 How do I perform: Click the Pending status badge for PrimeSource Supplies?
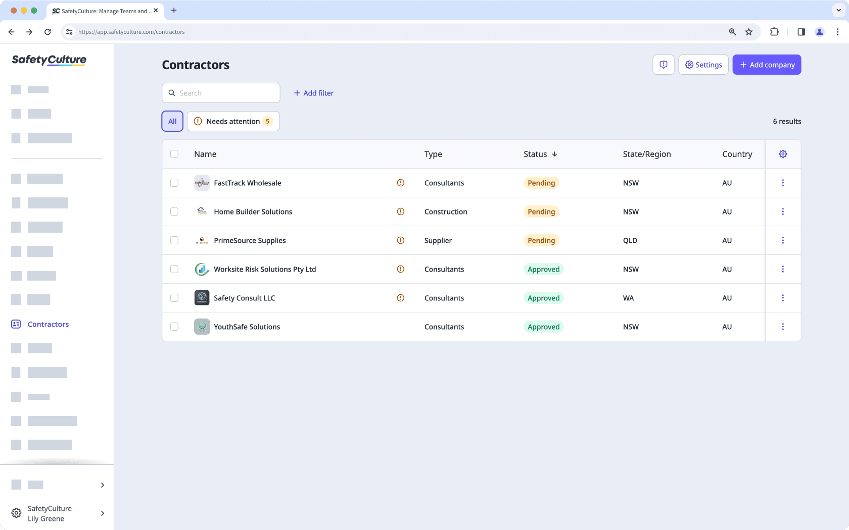tap(541, 240)
